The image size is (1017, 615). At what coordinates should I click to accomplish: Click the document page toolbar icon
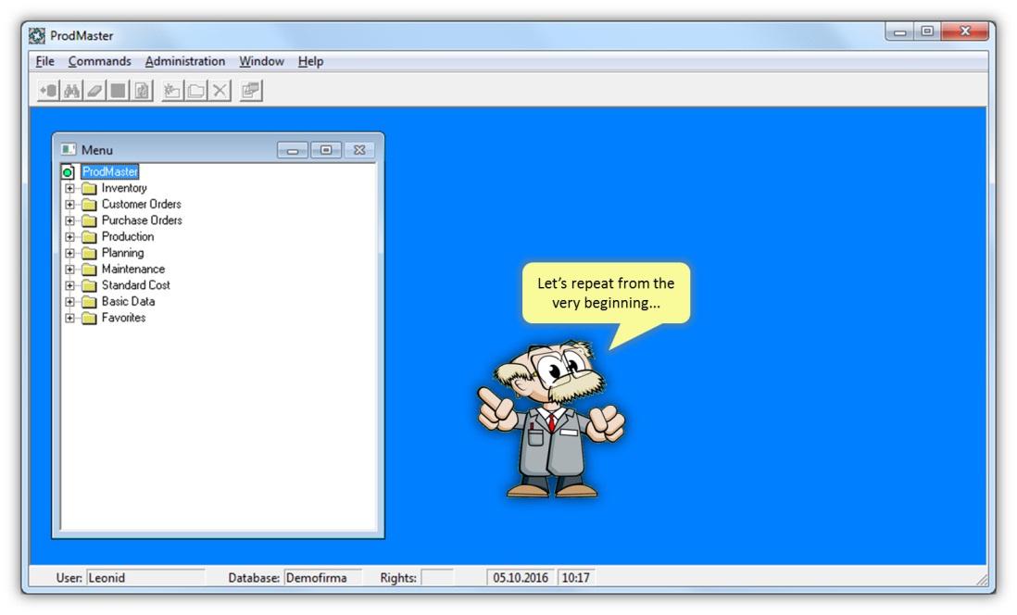tap(142, 90)
